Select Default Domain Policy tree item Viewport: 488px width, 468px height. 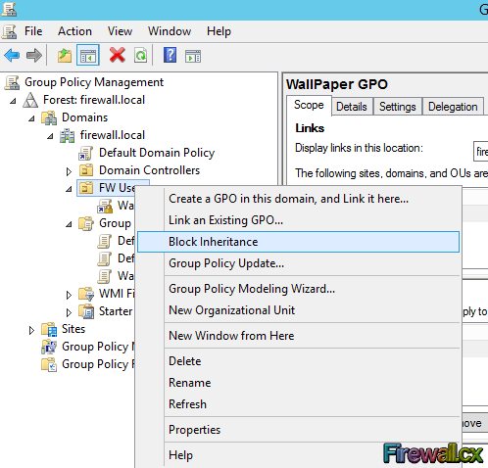pyautogui.click(x=157, y=153)
